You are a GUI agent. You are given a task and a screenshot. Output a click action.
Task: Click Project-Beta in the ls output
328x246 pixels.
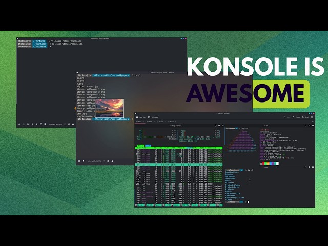coord(232,187)
